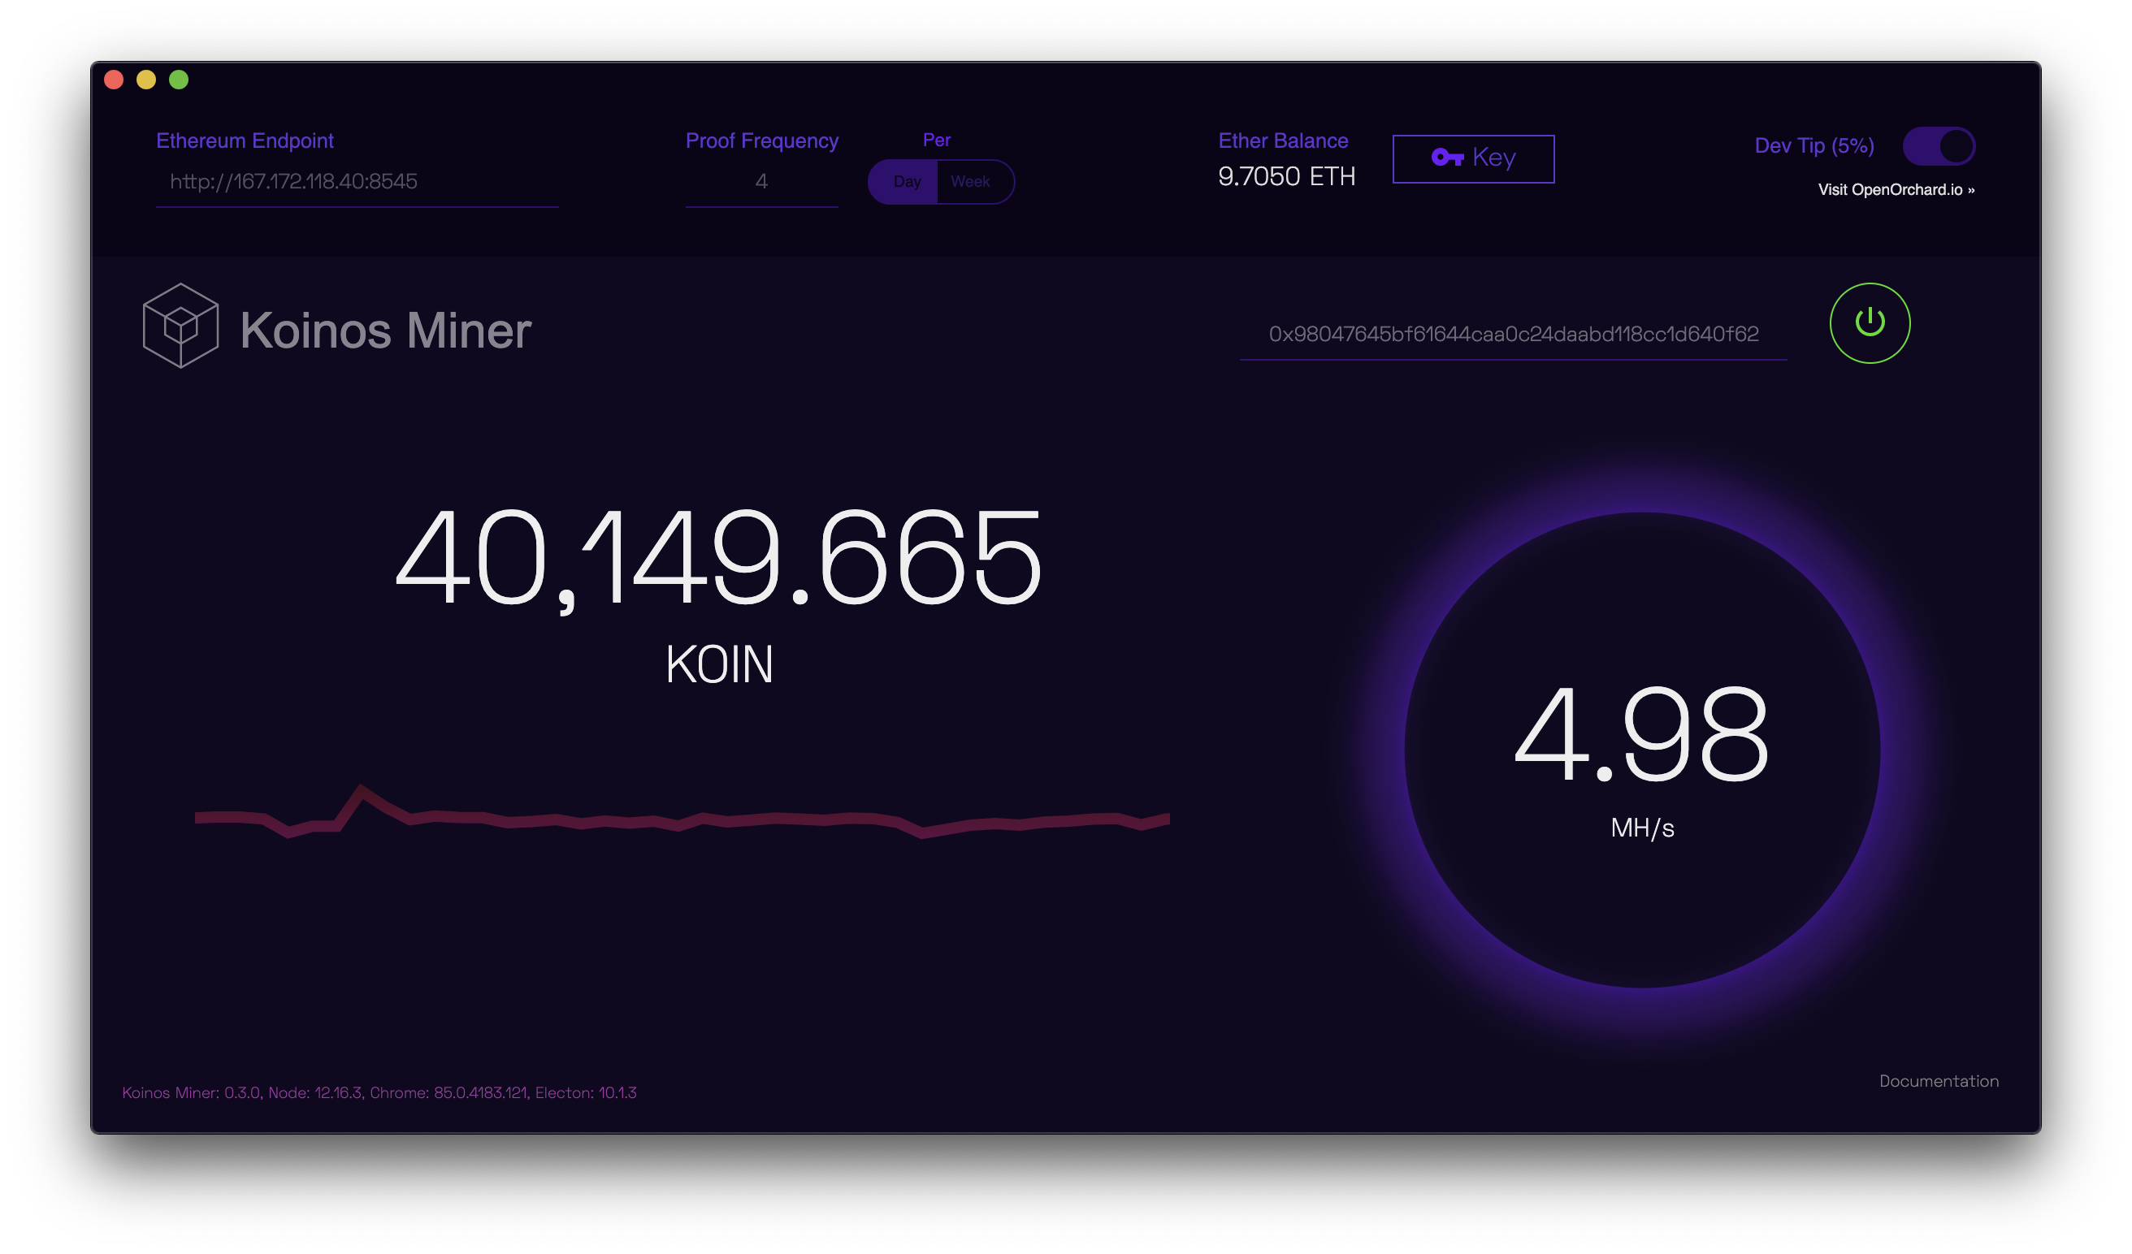Viewport: 2132px width, 1254px height.
Task: Disable the Dev Tip (5%) toggle
Action: coord(1939,145)
